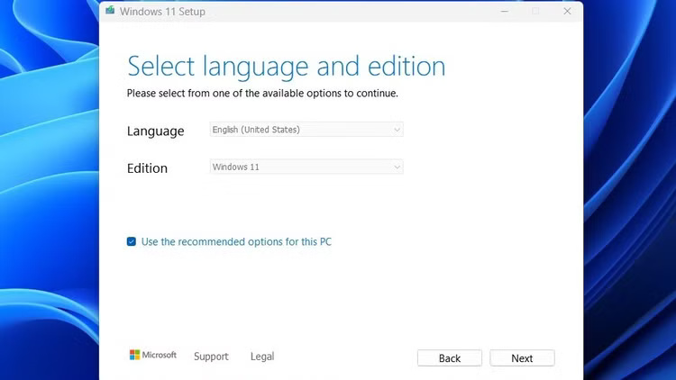
Task: Click the 'Please select from one' instruction text
Action: tap(262, 94)
